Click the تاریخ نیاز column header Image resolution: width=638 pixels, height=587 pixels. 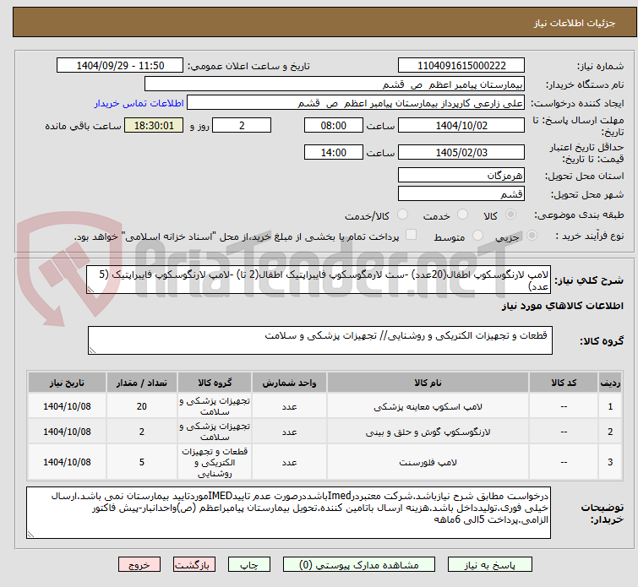(x=67, y=383)
